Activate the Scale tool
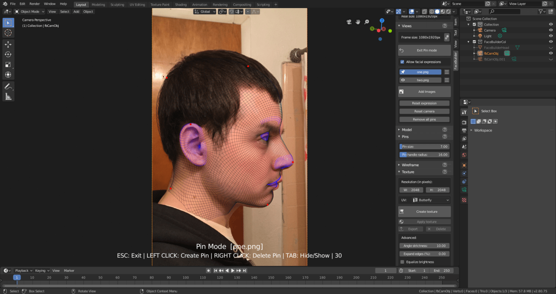This screenshot has height=294, width=556. [8, 65]
